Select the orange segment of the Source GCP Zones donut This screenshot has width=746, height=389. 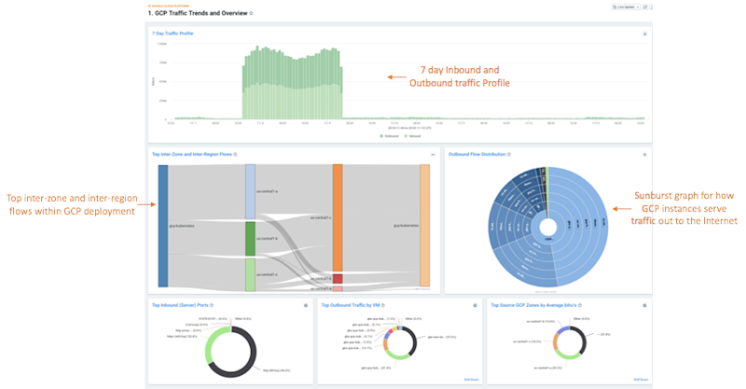tap(555, 341)
